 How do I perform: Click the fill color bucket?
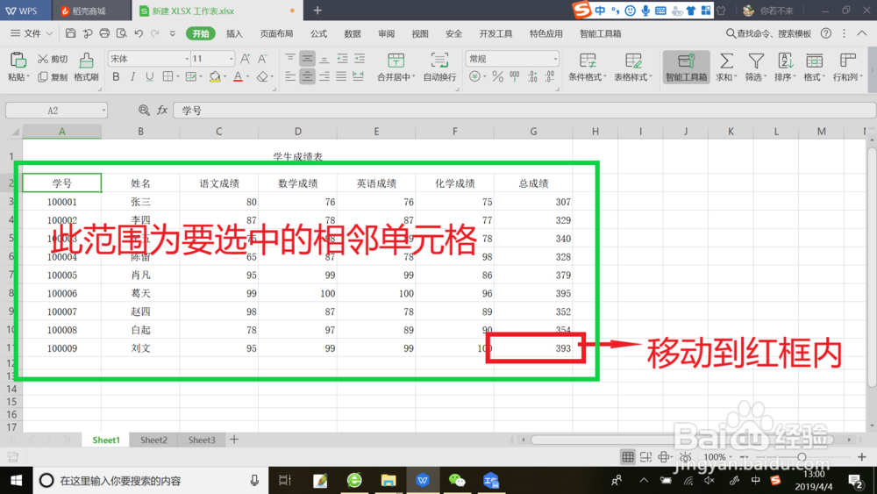point(215,76)
